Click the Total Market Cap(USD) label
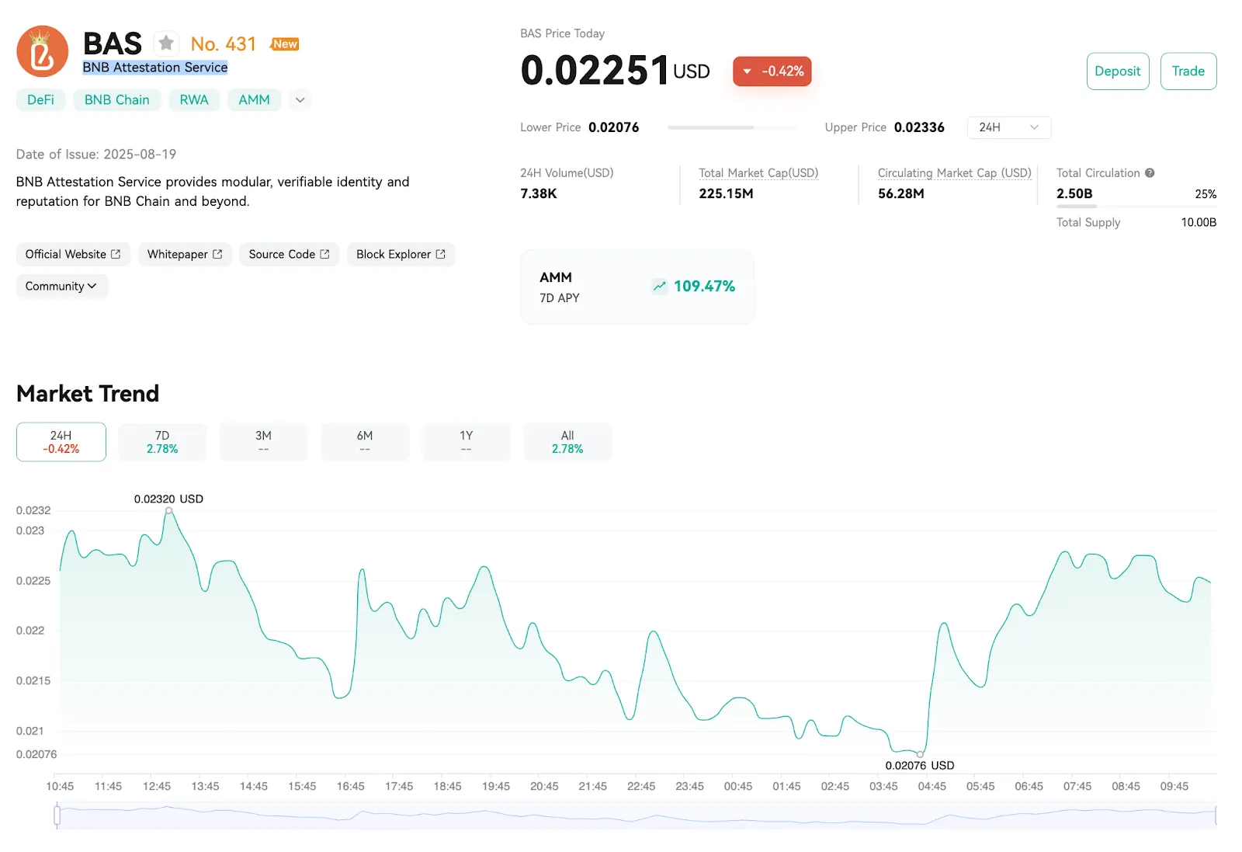The width and height of the screenshot is (1242, 852). [758, 173]
